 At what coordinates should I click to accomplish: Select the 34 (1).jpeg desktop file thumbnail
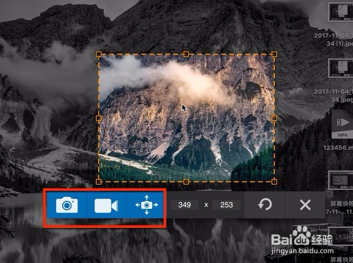[341, 12]
